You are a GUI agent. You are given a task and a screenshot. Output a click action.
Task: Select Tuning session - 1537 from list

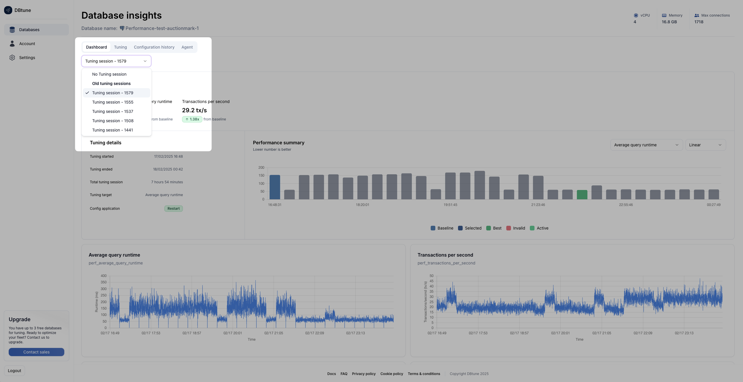click(113, 111)
